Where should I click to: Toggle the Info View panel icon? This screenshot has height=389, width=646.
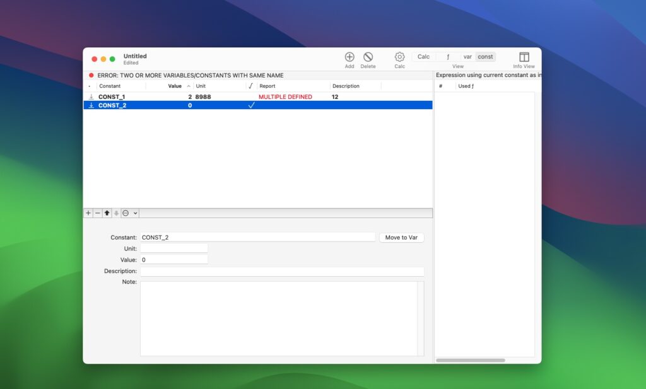(523, 55)
